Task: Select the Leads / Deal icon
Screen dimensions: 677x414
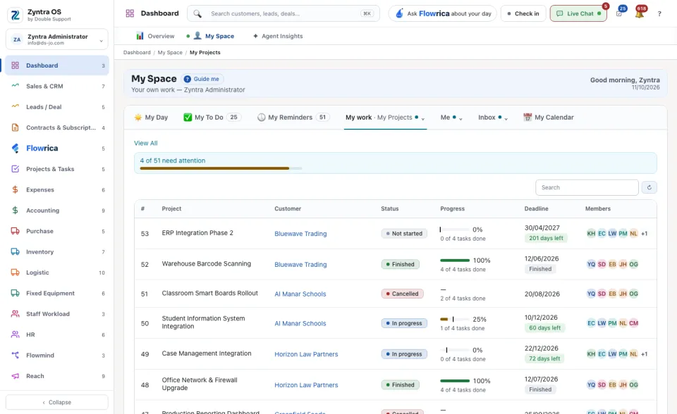Action: (x=15, y=106)
